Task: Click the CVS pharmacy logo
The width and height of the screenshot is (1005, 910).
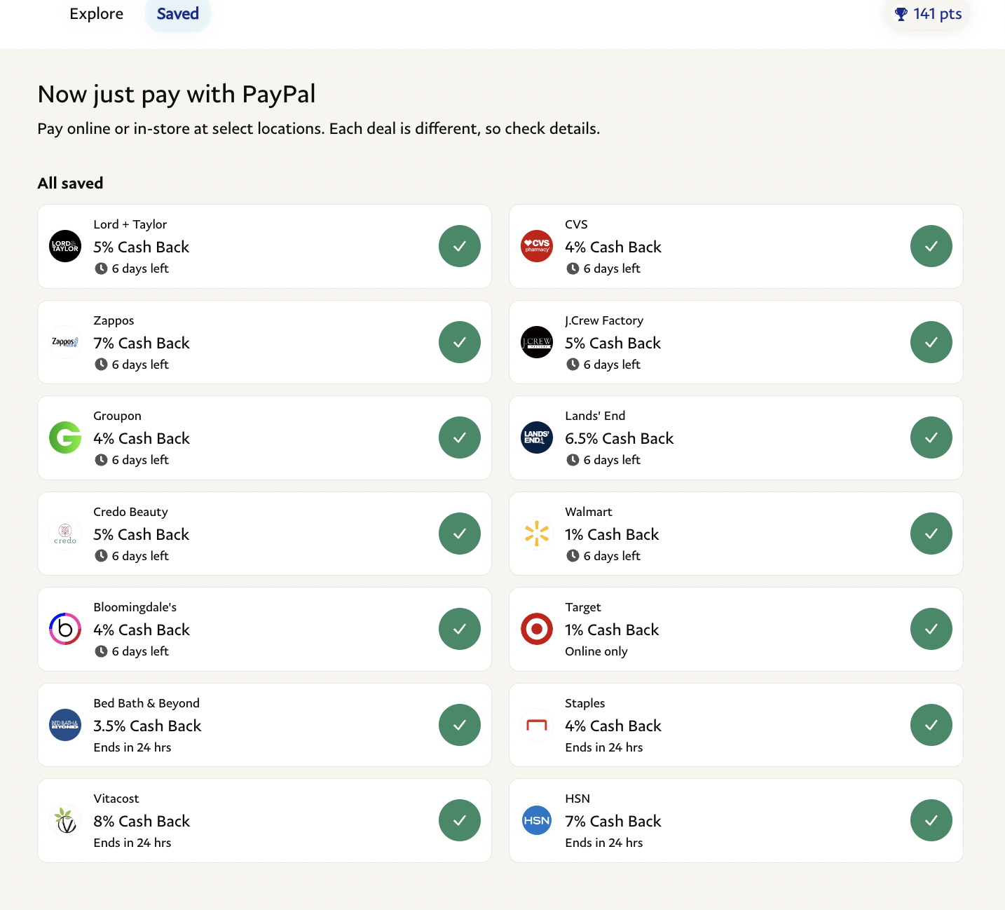Action: 537,246
